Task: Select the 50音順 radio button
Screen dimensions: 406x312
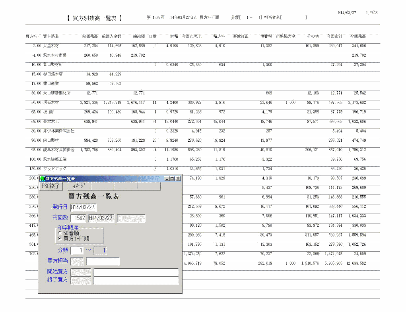Action: pos(60,233)
